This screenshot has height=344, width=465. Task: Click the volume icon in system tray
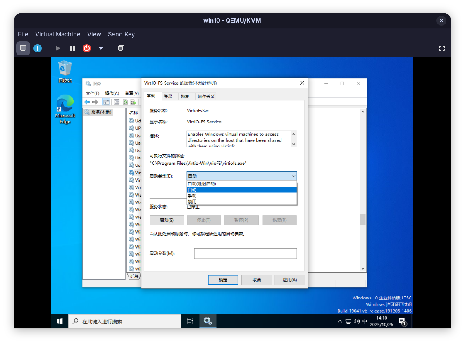click(356, 321)
